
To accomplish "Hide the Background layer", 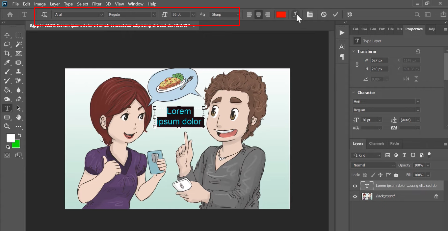I will click(x=355, y=196).
